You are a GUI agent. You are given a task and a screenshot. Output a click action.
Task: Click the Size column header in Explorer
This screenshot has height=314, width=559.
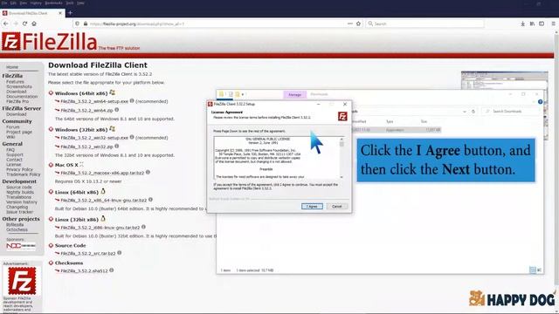click(424, 121)
